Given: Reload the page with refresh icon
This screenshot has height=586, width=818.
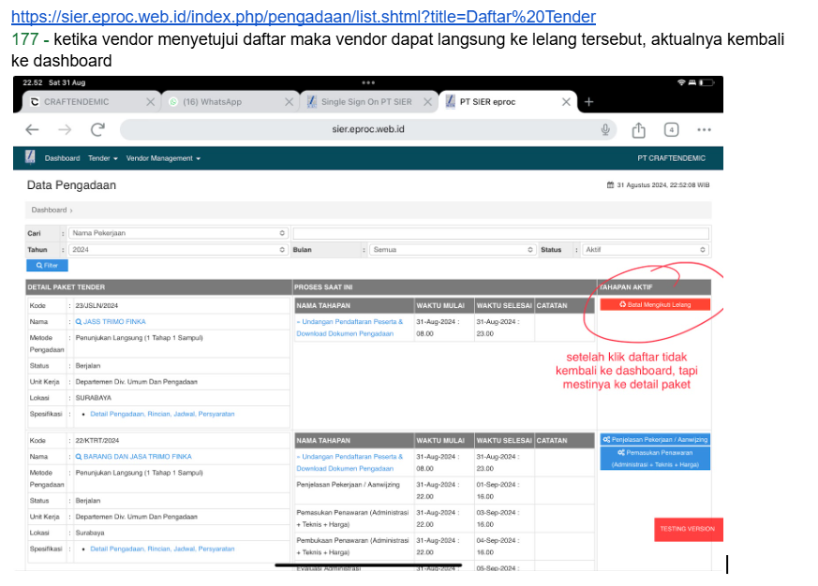Looking at the screenshot, I should [x=98, y=130].
